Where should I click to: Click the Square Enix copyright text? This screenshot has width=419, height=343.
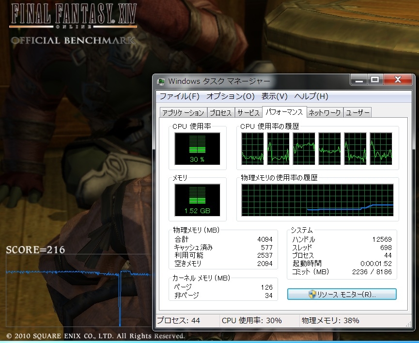(95, 336)
